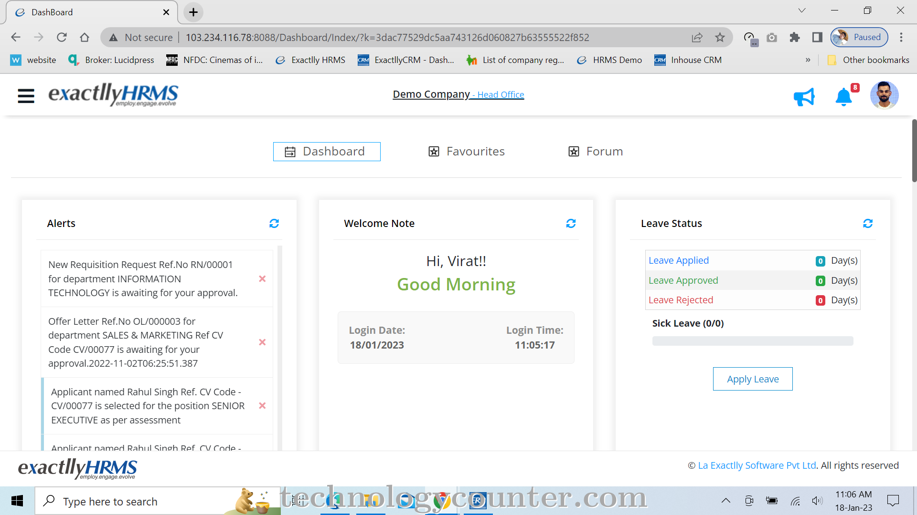Click the address bar URL field

[387, 37]
